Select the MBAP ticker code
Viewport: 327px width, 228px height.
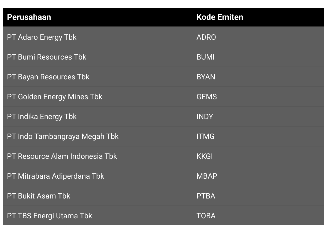(x=207, y=176)
